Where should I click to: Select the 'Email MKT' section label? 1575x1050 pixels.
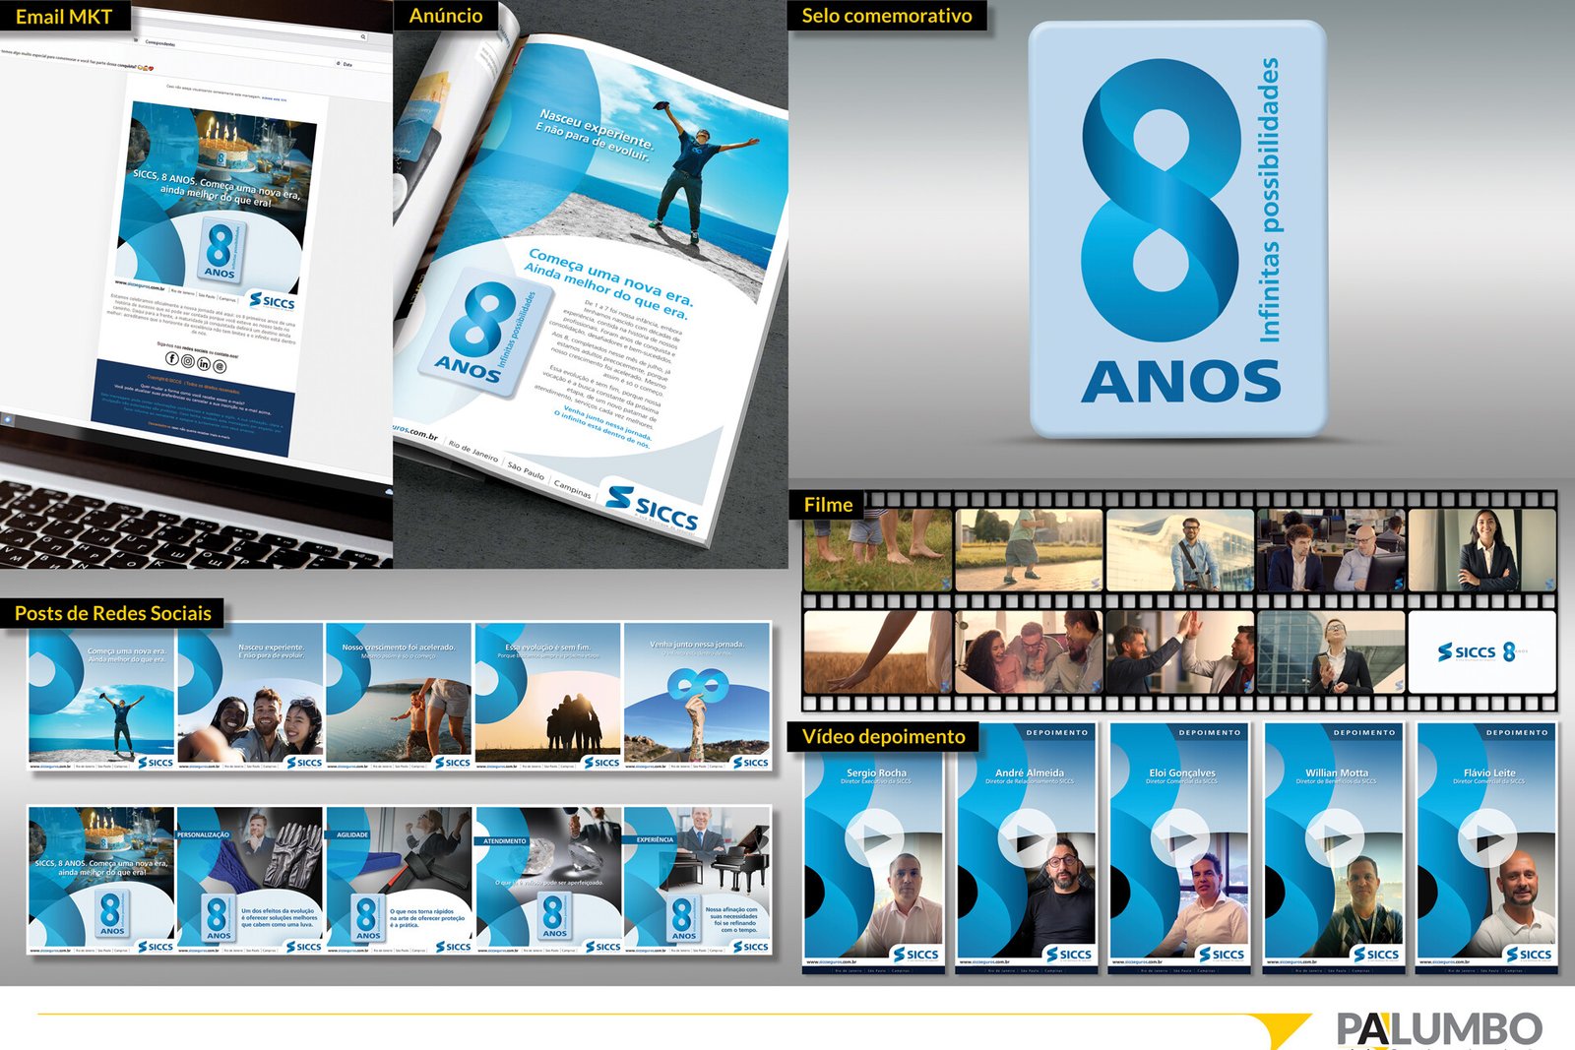[x=64, y=17]
